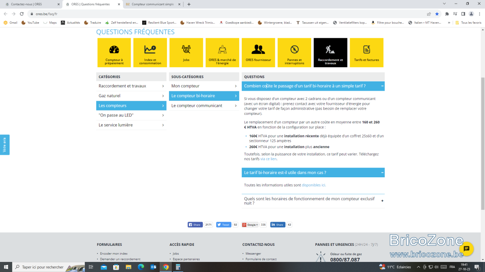The width and height of the screenshot is (485, 272).
Task: Open File Explorer from the taskbar
Action: [128, 267]
